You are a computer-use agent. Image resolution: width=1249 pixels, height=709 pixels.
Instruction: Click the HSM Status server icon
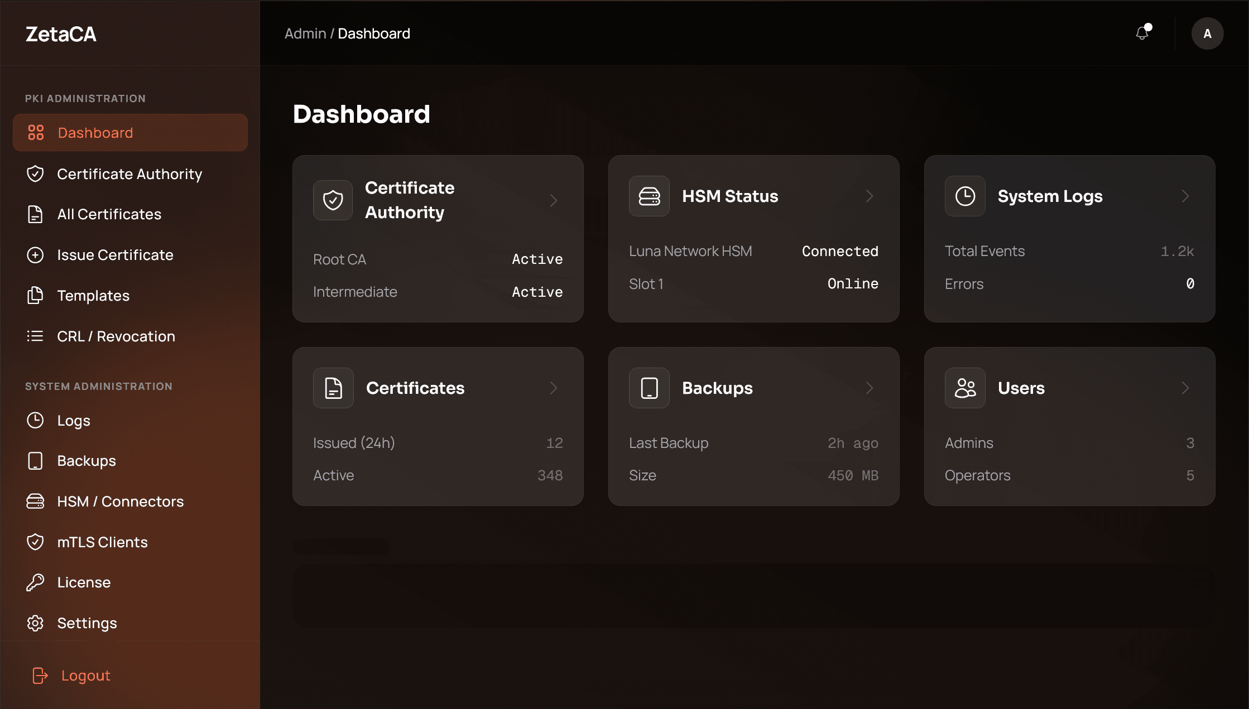point(649,196)
